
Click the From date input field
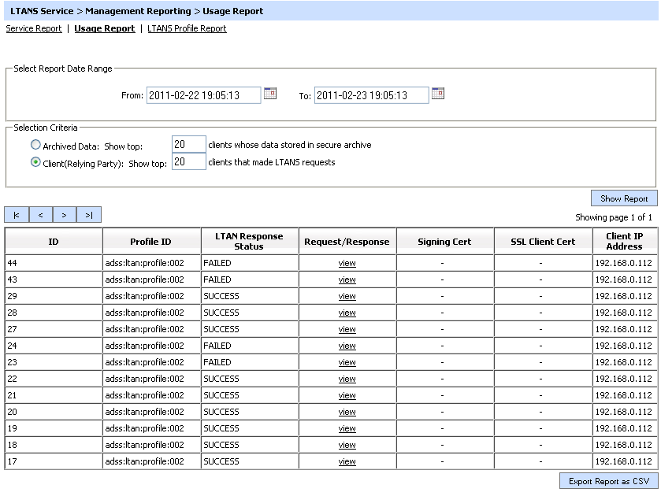[203, 95]
